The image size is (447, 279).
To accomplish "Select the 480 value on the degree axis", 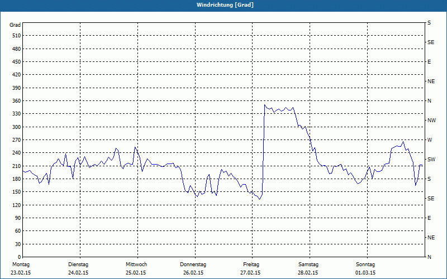I will click(17, 49).
